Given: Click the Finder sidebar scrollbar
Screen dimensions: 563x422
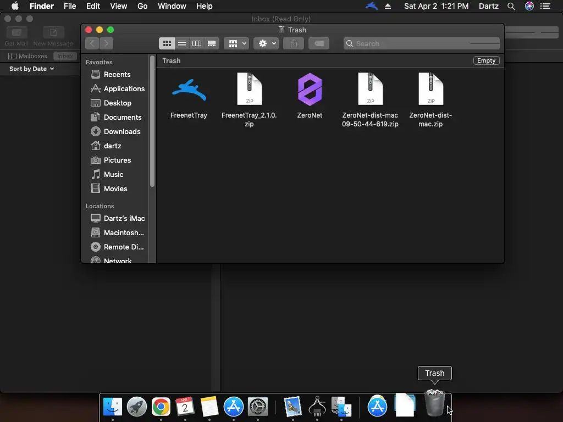Looking at the screenshot, I should pos(152,121).
